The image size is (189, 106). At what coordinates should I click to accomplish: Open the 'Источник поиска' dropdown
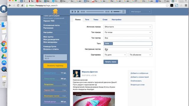128,27
